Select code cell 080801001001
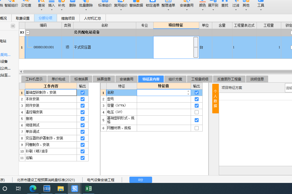Viewport: 292px width, 194px height. 44,47
